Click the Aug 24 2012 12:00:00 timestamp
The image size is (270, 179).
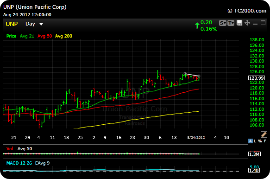click(27, 15)
